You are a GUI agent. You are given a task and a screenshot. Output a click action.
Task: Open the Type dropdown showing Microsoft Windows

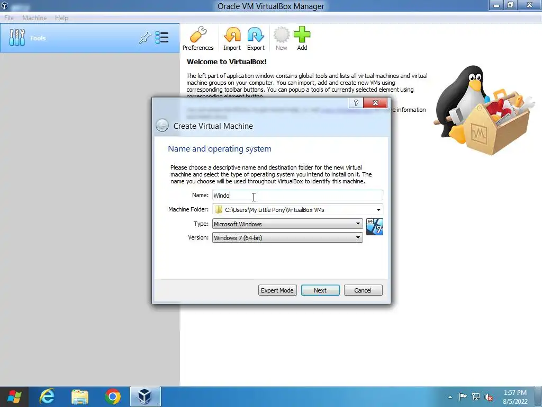pos(287,224)
